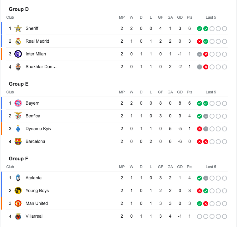Screen dimensions: 237x227
Task: Click the Atalanta club logo icon
Action: [x=18, y=178]
